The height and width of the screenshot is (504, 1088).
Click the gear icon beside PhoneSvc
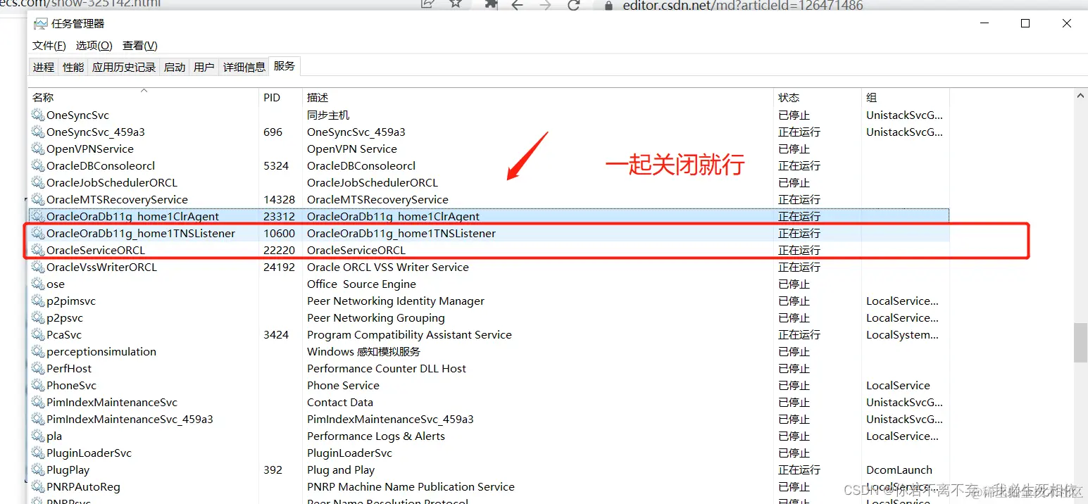(x=38, y=385)
